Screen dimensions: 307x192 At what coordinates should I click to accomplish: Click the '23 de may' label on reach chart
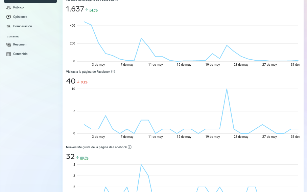(241, 65)
